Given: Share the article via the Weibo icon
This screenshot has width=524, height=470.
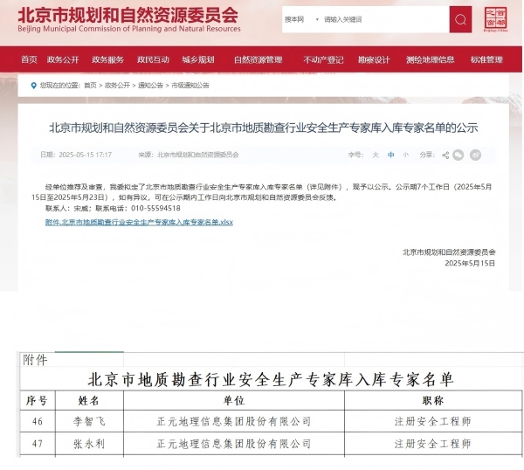Looking at the screenshot, I should [x=475, y=155].
